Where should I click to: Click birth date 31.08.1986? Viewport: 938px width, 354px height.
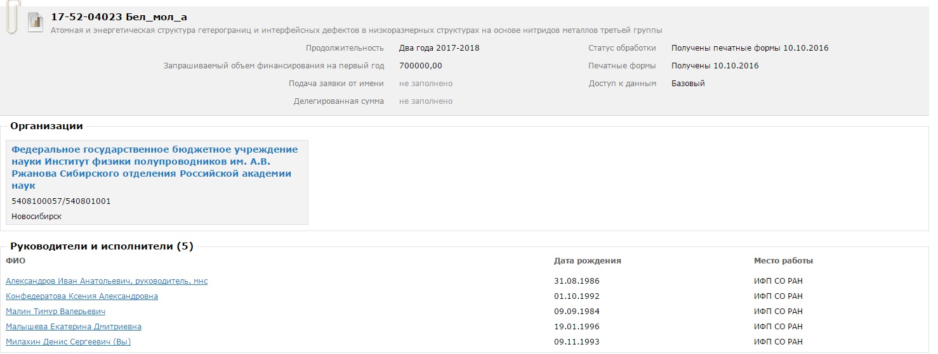[x=576, y=281]
